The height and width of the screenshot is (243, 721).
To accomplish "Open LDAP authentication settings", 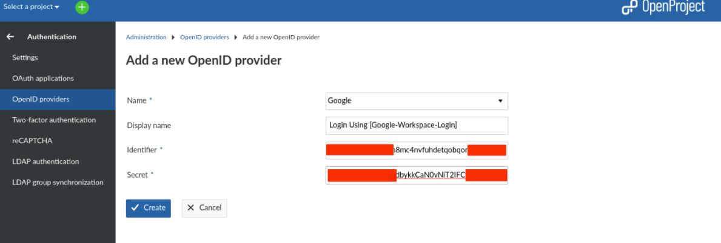I will pyautogui.click(x=45, y=161).
